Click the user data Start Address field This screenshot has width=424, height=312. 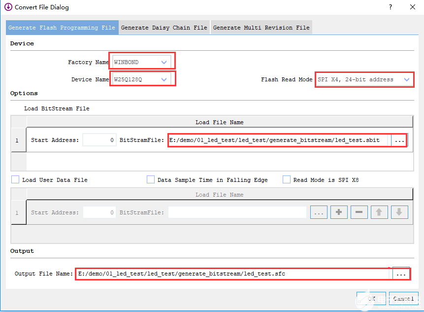[99, 212]
